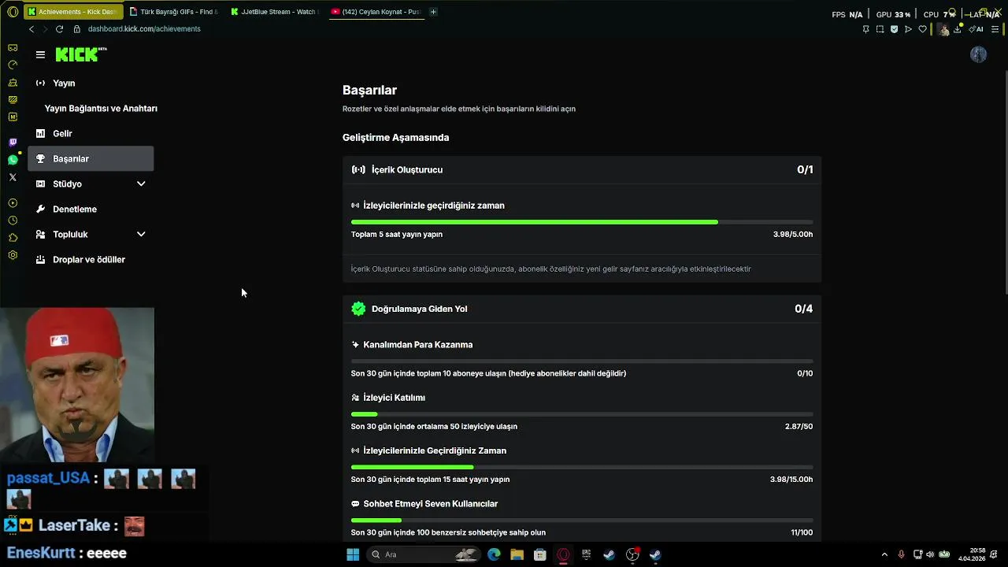Click the İzleyici Katılımı label
This screenshot has height=567, width=1008.
(x=394, y=398)
